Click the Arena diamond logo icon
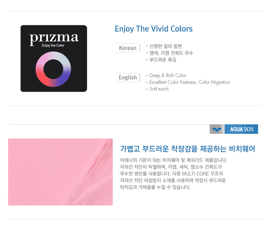The height and width of the screenshot is (245, 270). pyautogui.click(x=217, y=129)
